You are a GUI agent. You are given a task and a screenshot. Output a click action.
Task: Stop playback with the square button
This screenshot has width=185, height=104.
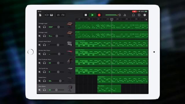tap(86, 15)
